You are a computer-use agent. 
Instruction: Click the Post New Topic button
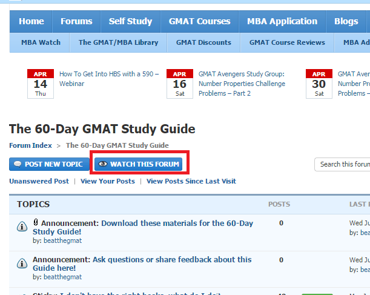49,164
